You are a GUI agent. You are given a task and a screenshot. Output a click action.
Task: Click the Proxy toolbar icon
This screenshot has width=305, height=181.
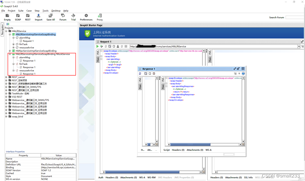pos(100,15)
